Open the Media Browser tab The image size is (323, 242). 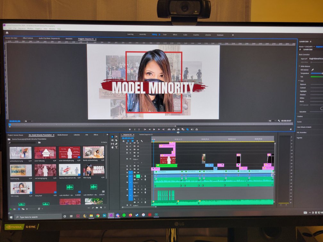[x=62, y=135]
